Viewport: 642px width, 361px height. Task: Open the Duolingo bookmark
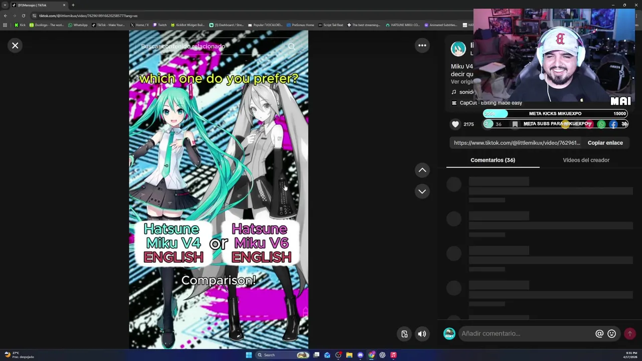[47, 25]
